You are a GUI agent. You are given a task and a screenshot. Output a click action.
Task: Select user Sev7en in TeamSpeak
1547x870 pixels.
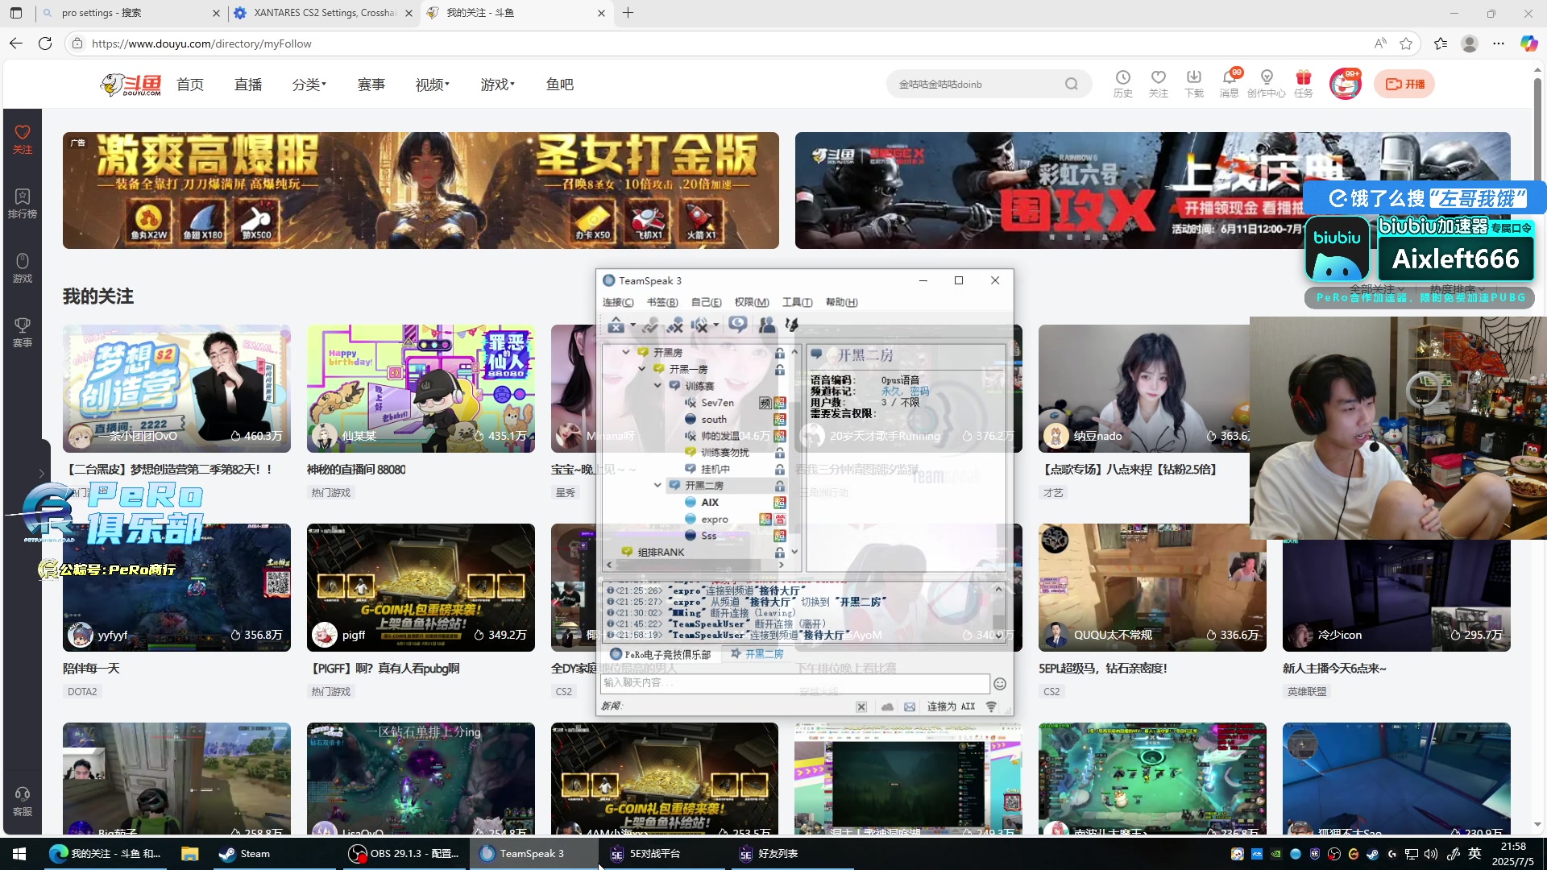tap(717, 403)
